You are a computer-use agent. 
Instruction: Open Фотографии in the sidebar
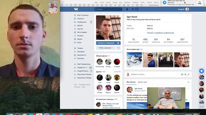tap(82, 32)
